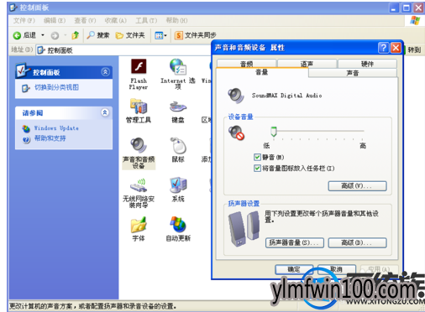Toggle 将音量图标放入任务栏 checkbox
The image size is (425, 312).
coord(257,169)
